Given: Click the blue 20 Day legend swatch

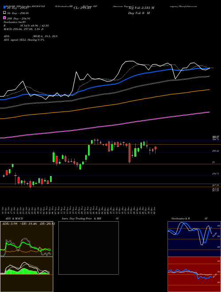Looking at the screenshot, I should [4, 8].
